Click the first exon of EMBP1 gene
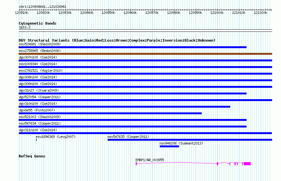The height and width of the screenshot is (181, 281). pyautogui.click(x=136, y=164)
